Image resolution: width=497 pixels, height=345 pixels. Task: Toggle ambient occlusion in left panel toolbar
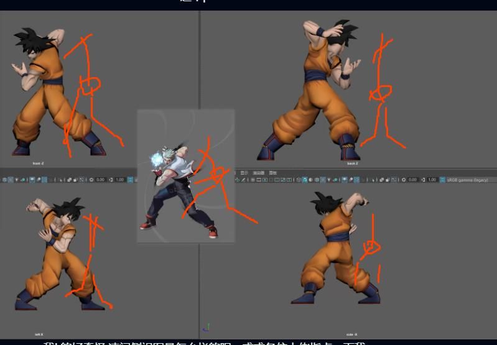[x=32, y=180]
